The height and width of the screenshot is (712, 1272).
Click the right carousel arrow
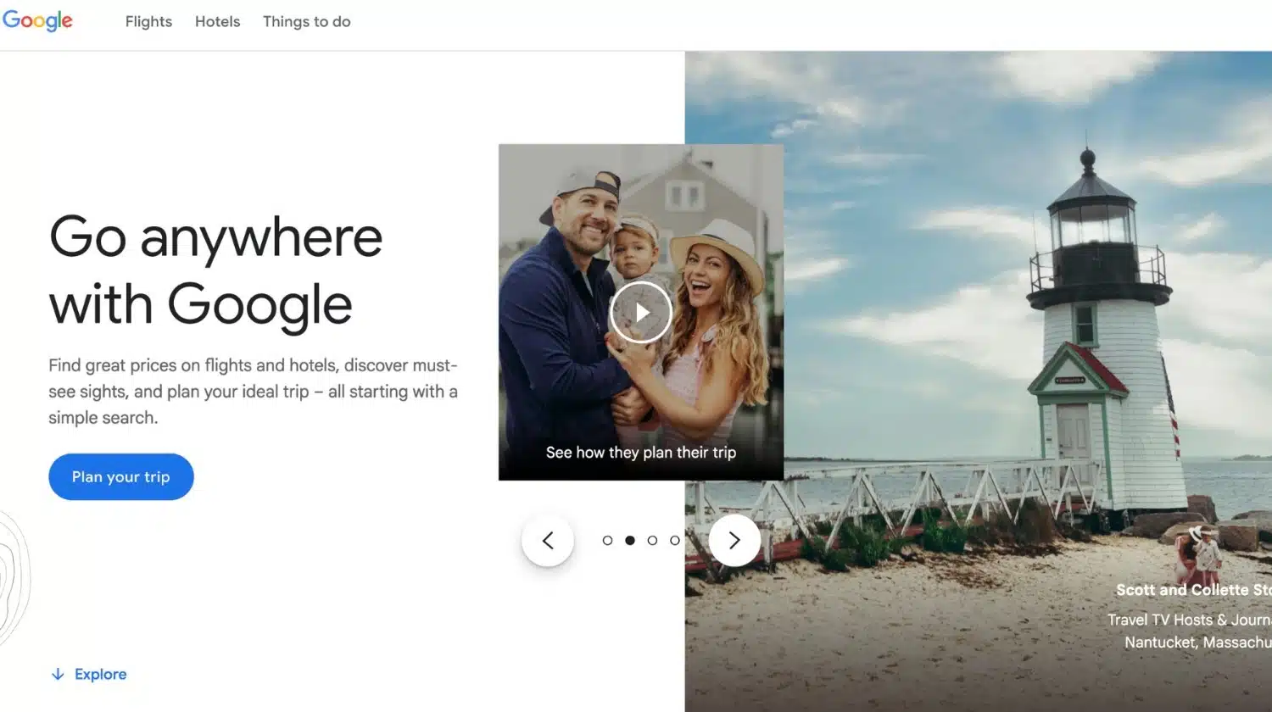point(734,540)
